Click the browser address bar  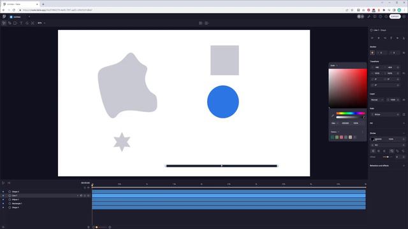click(x=182, y=10)
